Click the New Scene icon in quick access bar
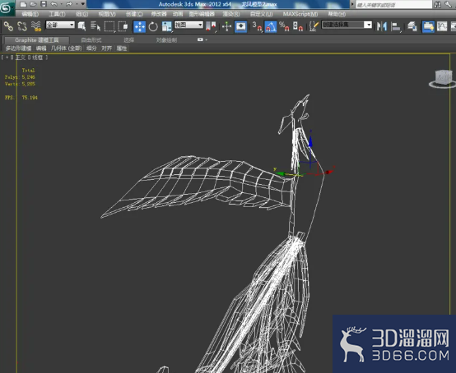The width and height of the screenshot is (456, 373). pyautogui.click(x=23, y=4)
